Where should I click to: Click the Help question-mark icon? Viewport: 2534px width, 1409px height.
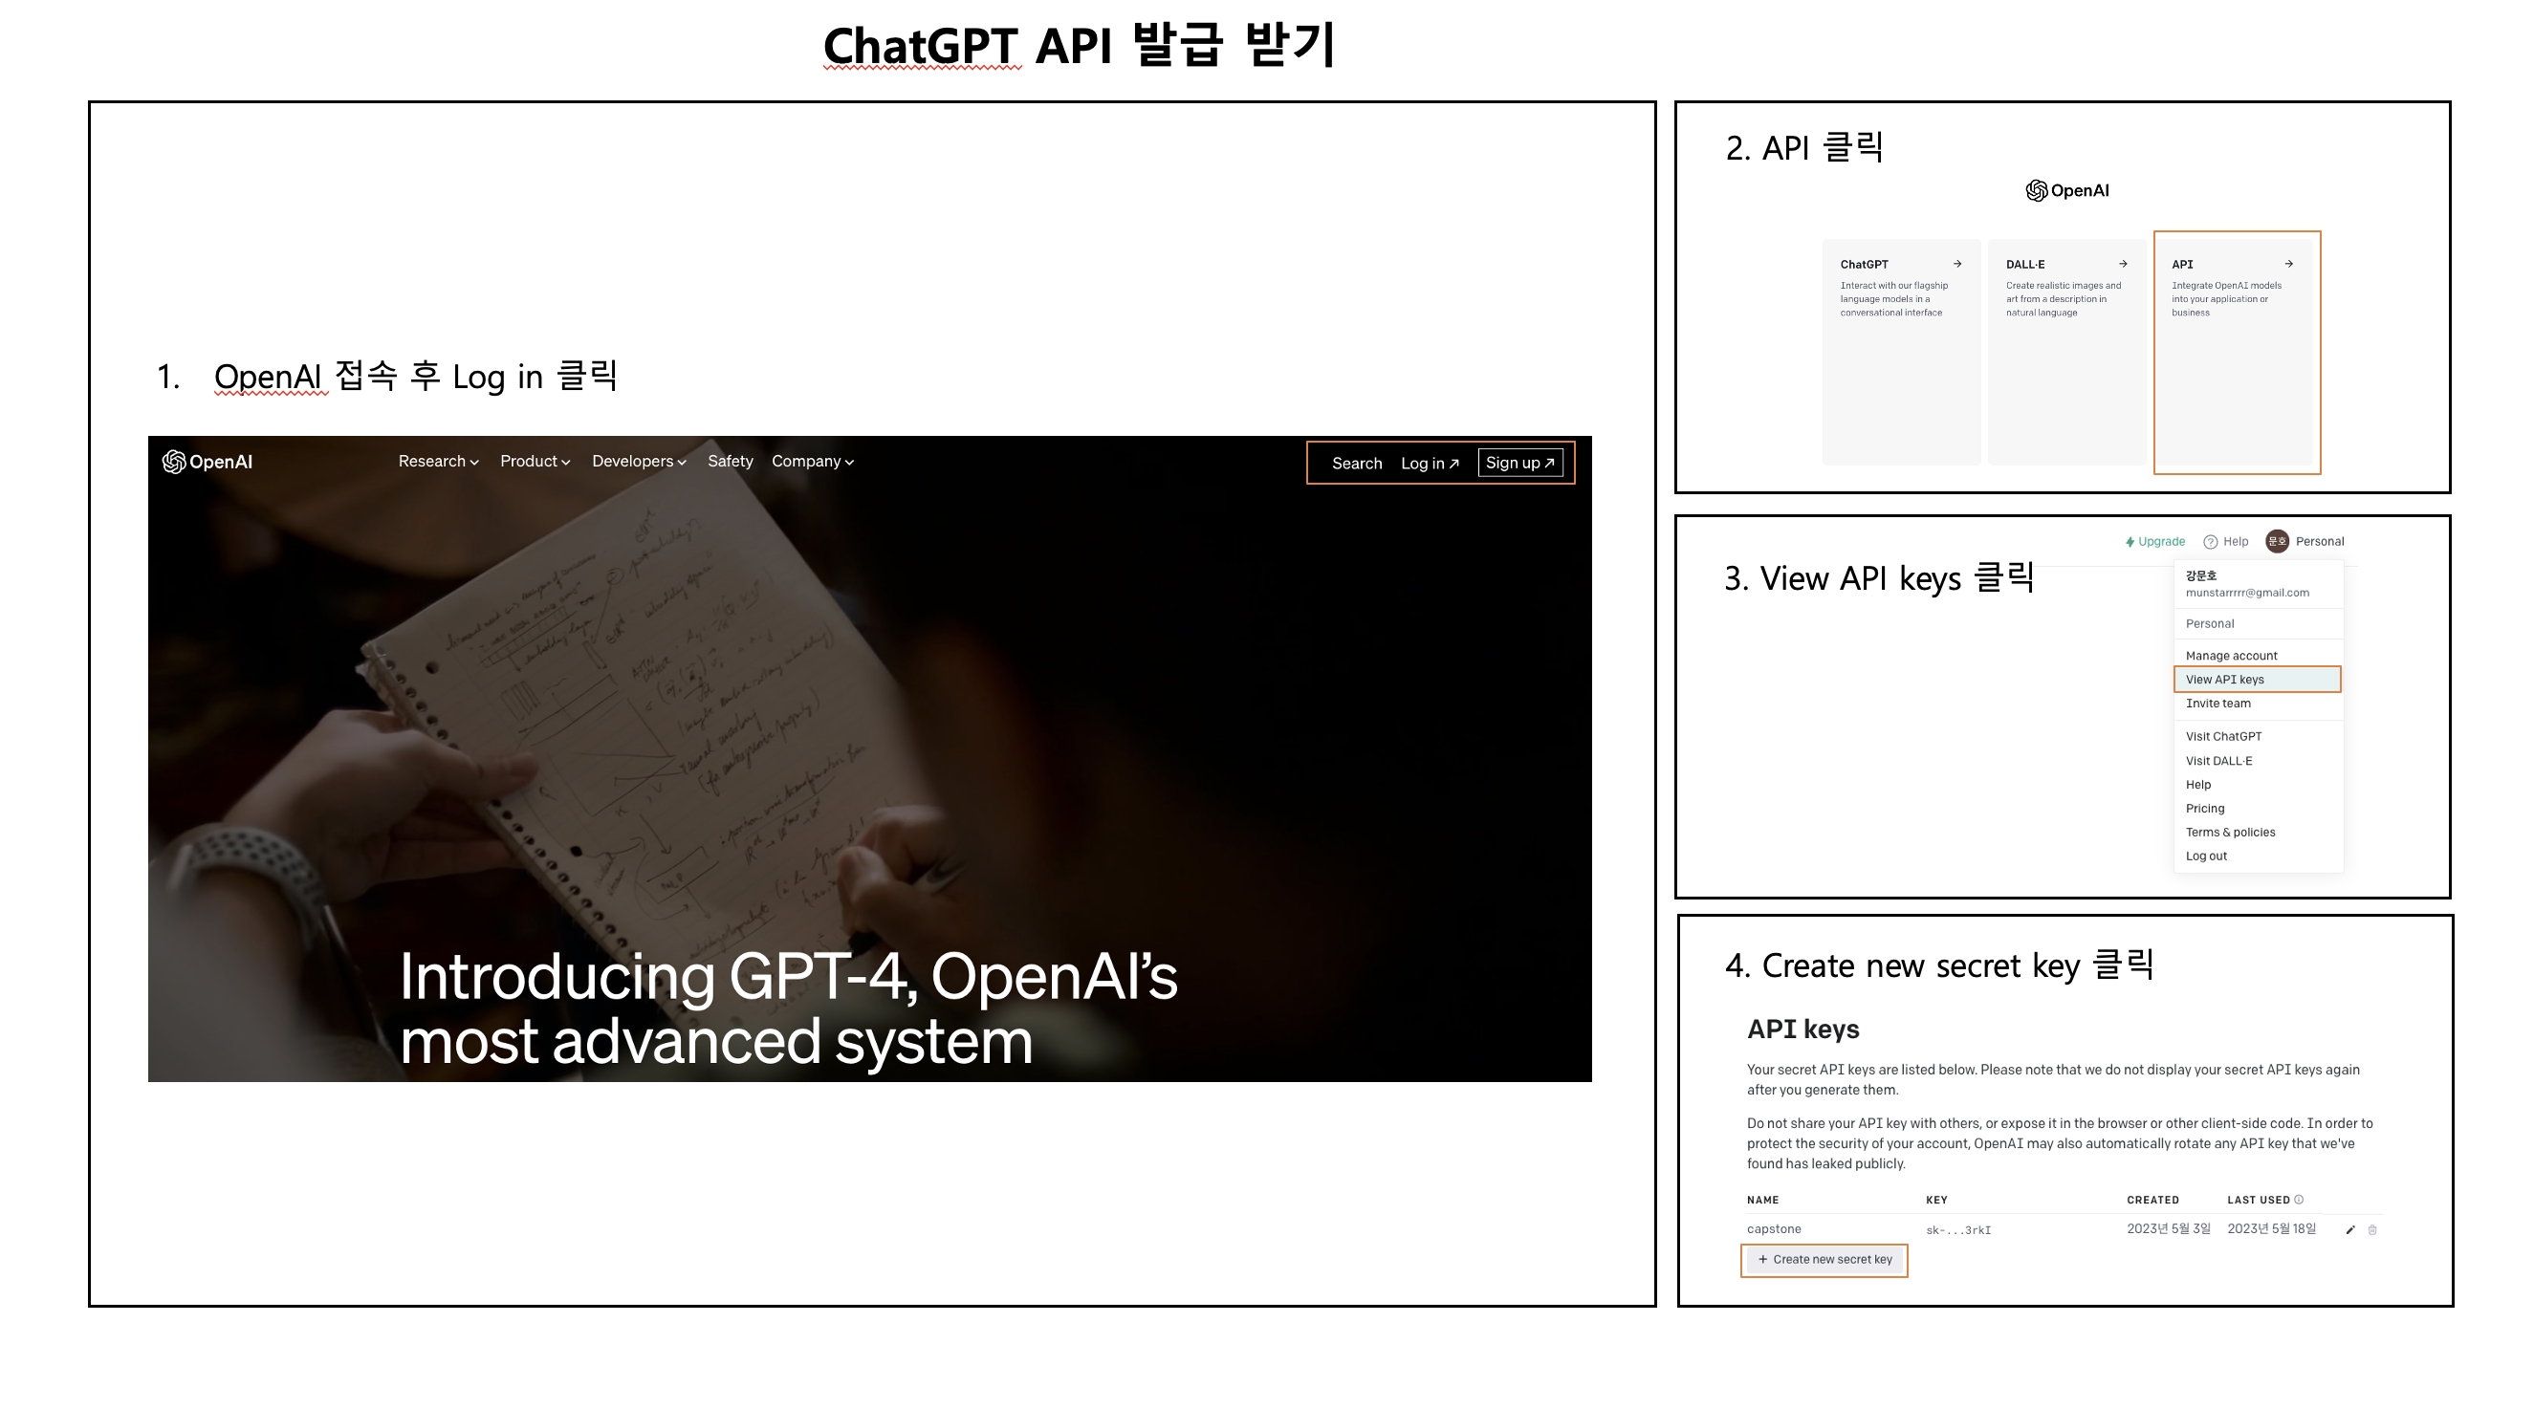[2213, 541]
